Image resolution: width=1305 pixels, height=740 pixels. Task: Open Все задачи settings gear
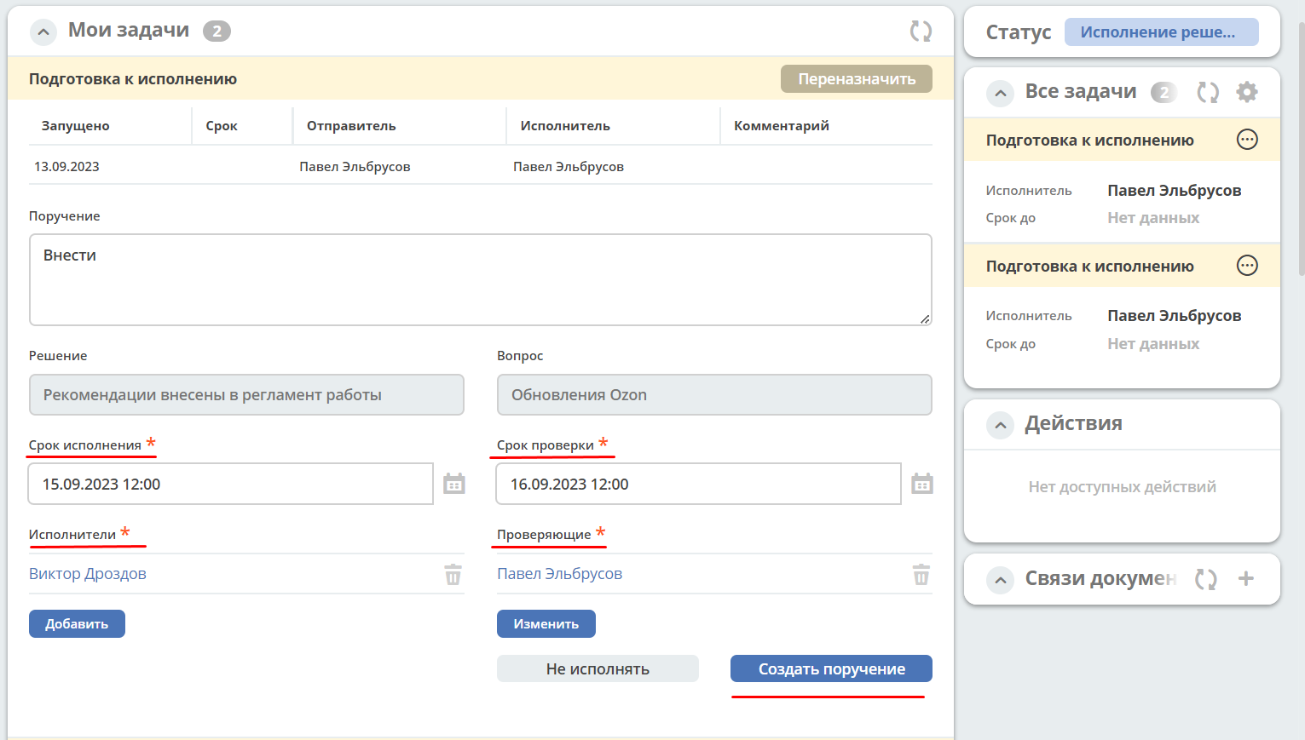(x=1247, y=92)
